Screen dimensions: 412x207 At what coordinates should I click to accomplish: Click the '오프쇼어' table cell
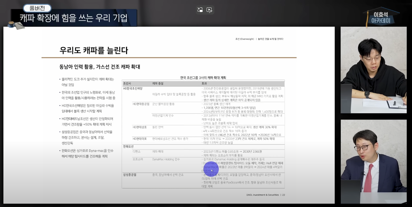[x=138, y=159]
